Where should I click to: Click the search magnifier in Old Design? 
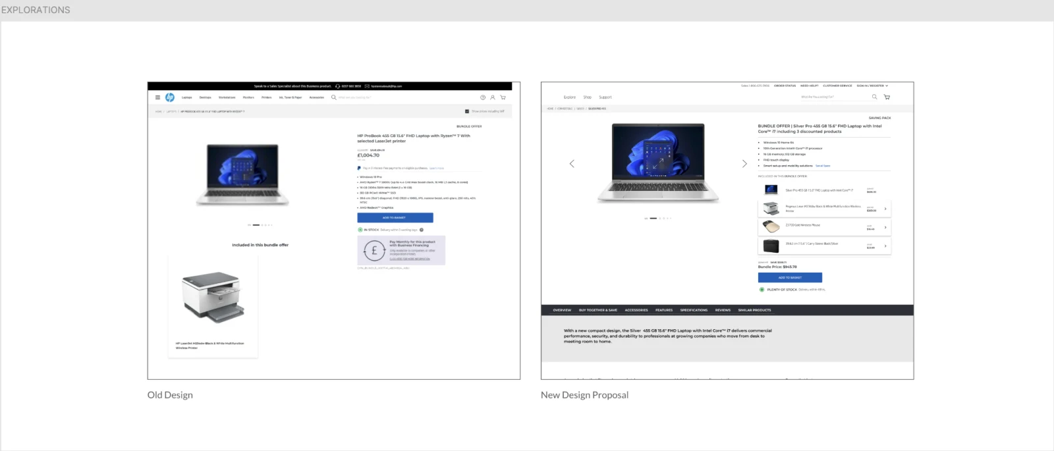333,97
